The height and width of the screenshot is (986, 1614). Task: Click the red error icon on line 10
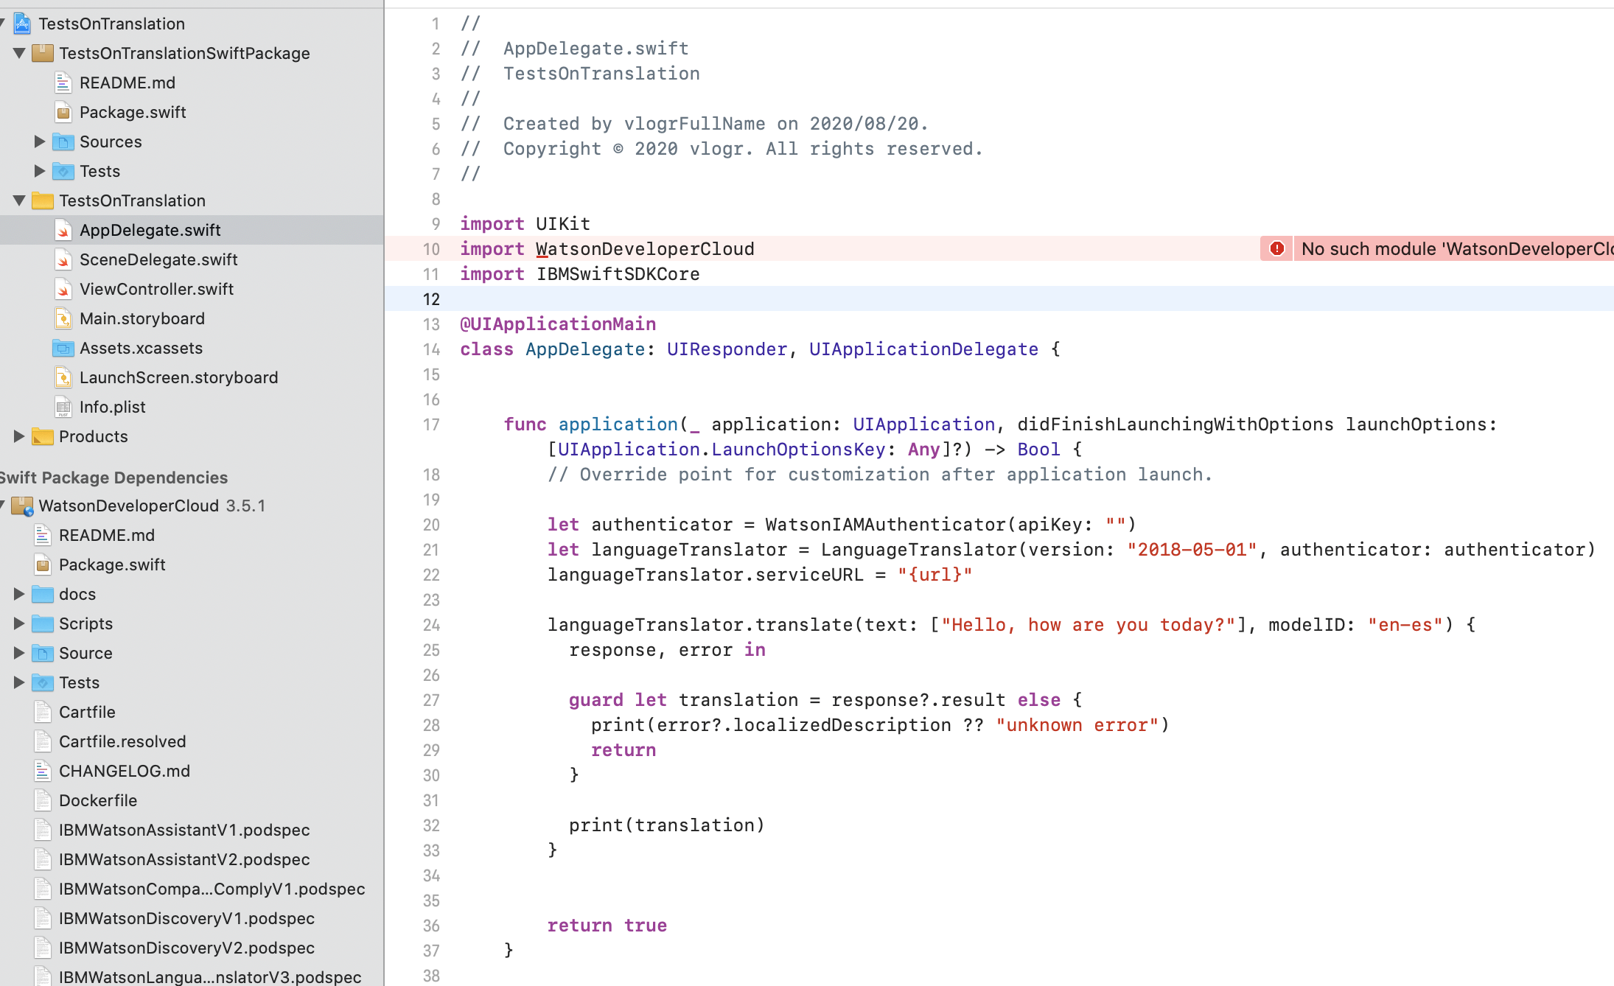tap(1276, 249)
